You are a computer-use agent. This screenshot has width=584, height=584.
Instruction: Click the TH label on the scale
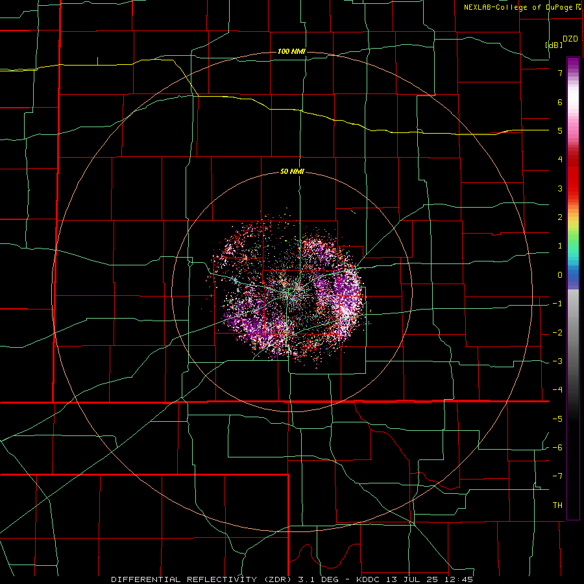click(557, 505)
